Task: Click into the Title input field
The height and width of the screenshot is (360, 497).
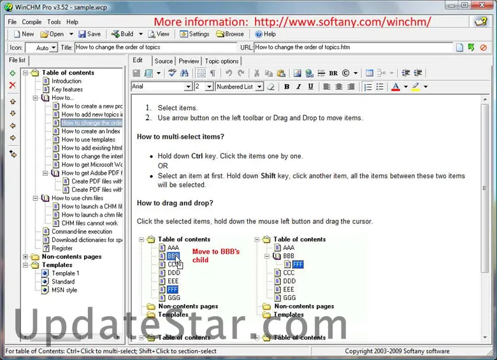Action: 155,48
